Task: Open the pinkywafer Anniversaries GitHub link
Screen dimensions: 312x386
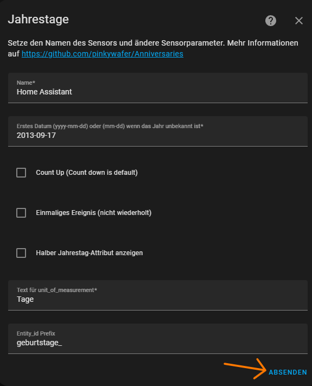Action: (x=103, y=54)
